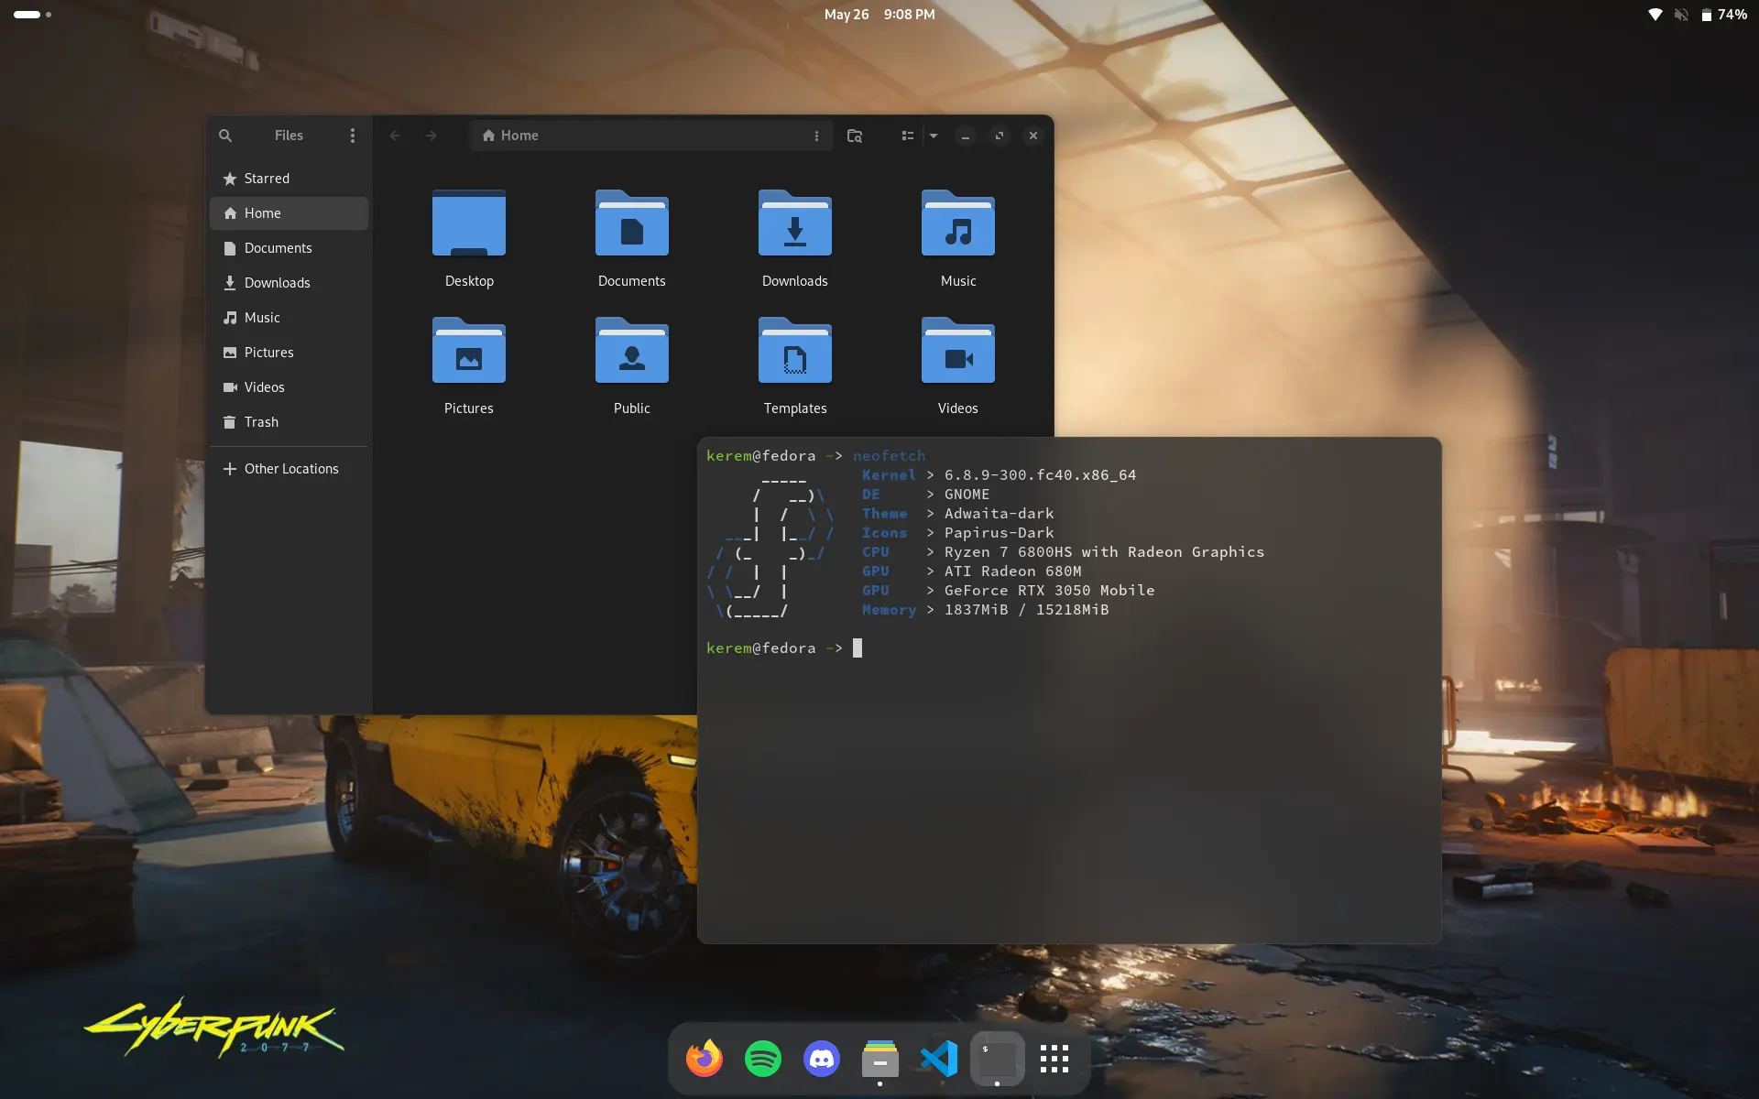Click 'GNOME' DE value in terminal
The image size is (1759, 1099).
[x=967, y=495]
